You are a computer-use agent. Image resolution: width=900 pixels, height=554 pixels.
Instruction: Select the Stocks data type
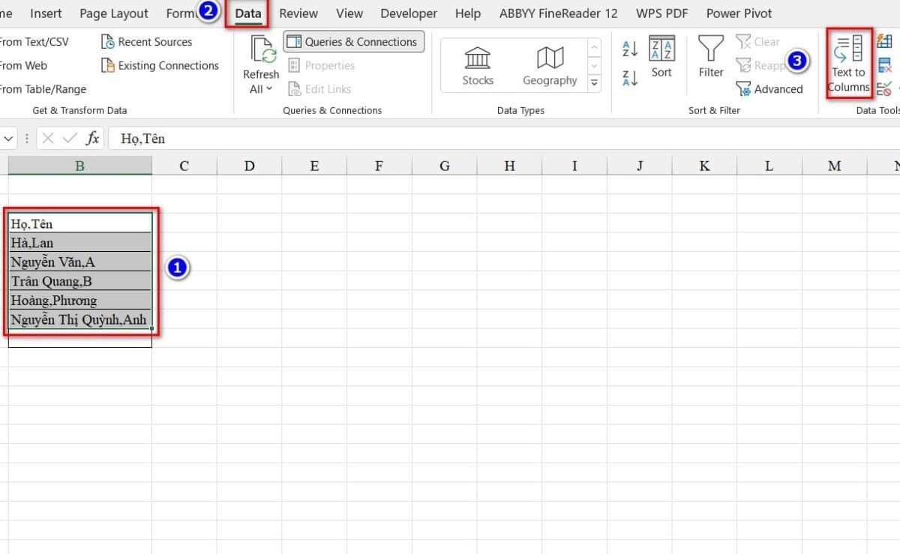click(477, 64)
